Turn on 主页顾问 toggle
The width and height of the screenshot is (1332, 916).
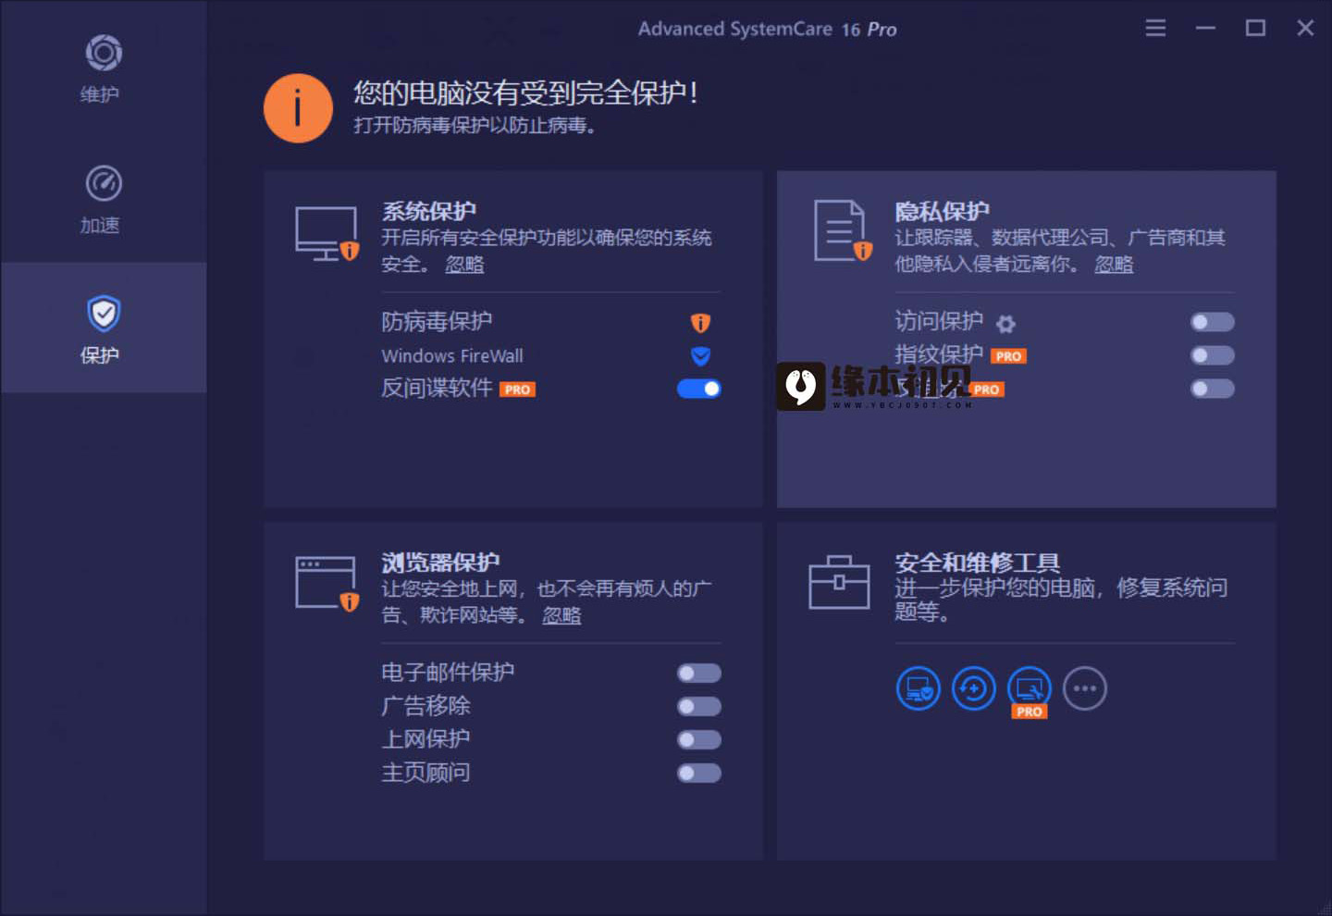tap(698, 773)
